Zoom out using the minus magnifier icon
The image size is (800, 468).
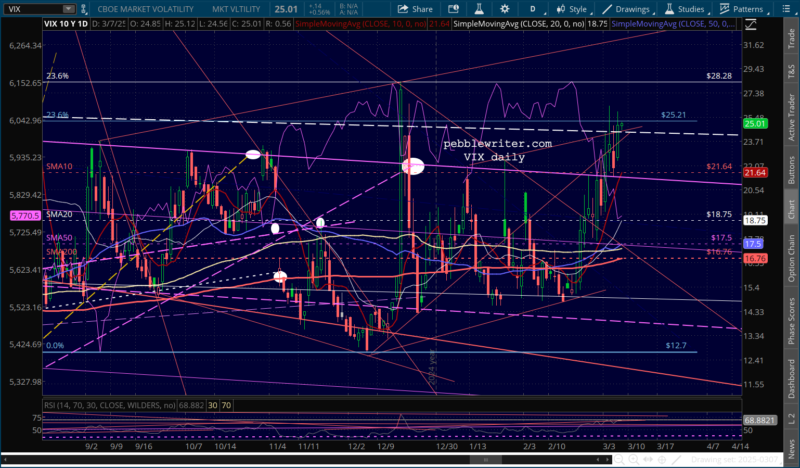pos(619,460)
